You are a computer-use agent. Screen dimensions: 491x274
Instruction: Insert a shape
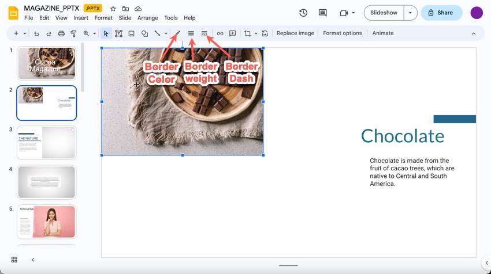(144, 33)
